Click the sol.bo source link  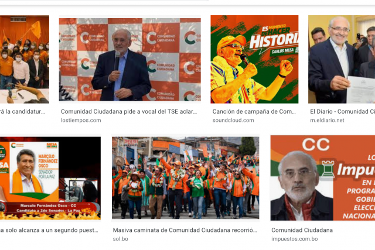point(120,239)
